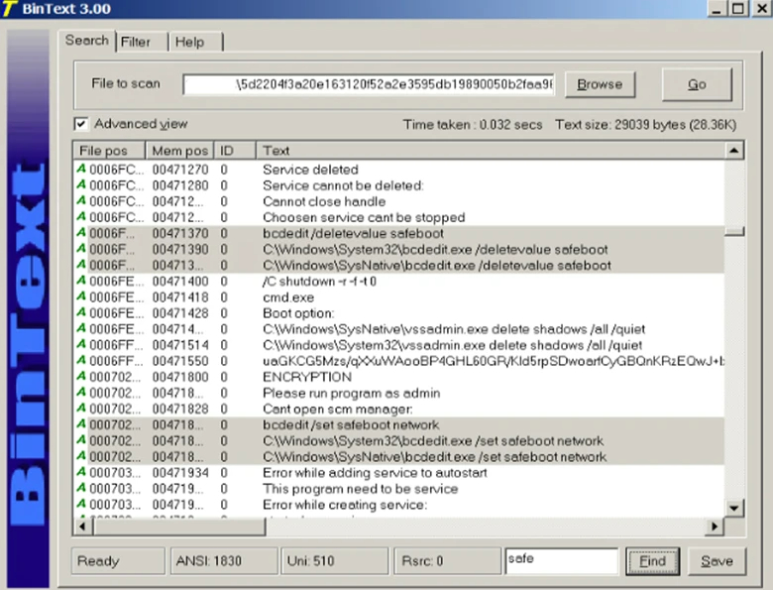Click the Find button
This screenshot has height=590, width=773.
(x=652, y=561)
